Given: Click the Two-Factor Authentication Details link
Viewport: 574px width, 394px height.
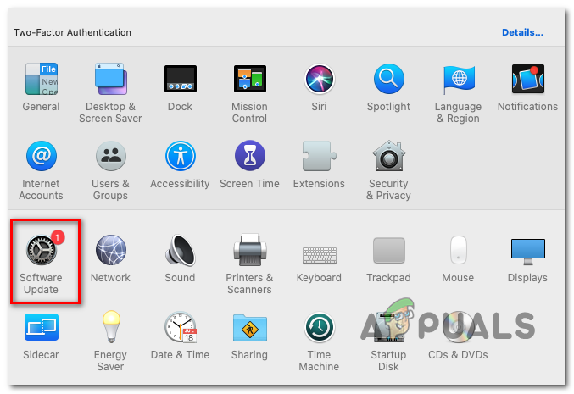Looking at the screenshot, I should (x=522, y=32).
